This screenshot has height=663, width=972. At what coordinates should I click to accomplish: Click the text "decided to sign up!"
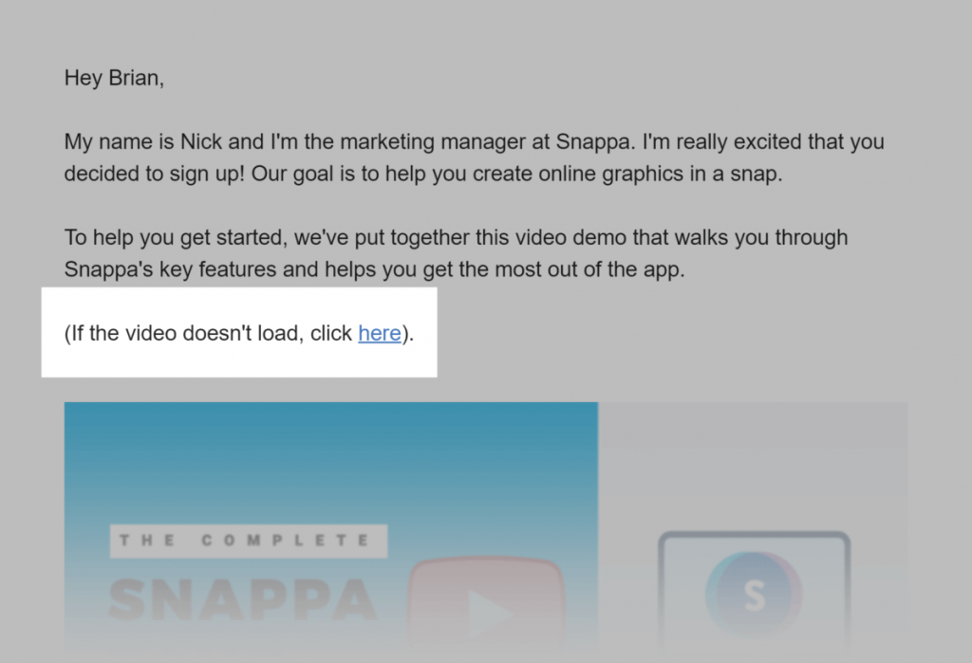(155, 175)
